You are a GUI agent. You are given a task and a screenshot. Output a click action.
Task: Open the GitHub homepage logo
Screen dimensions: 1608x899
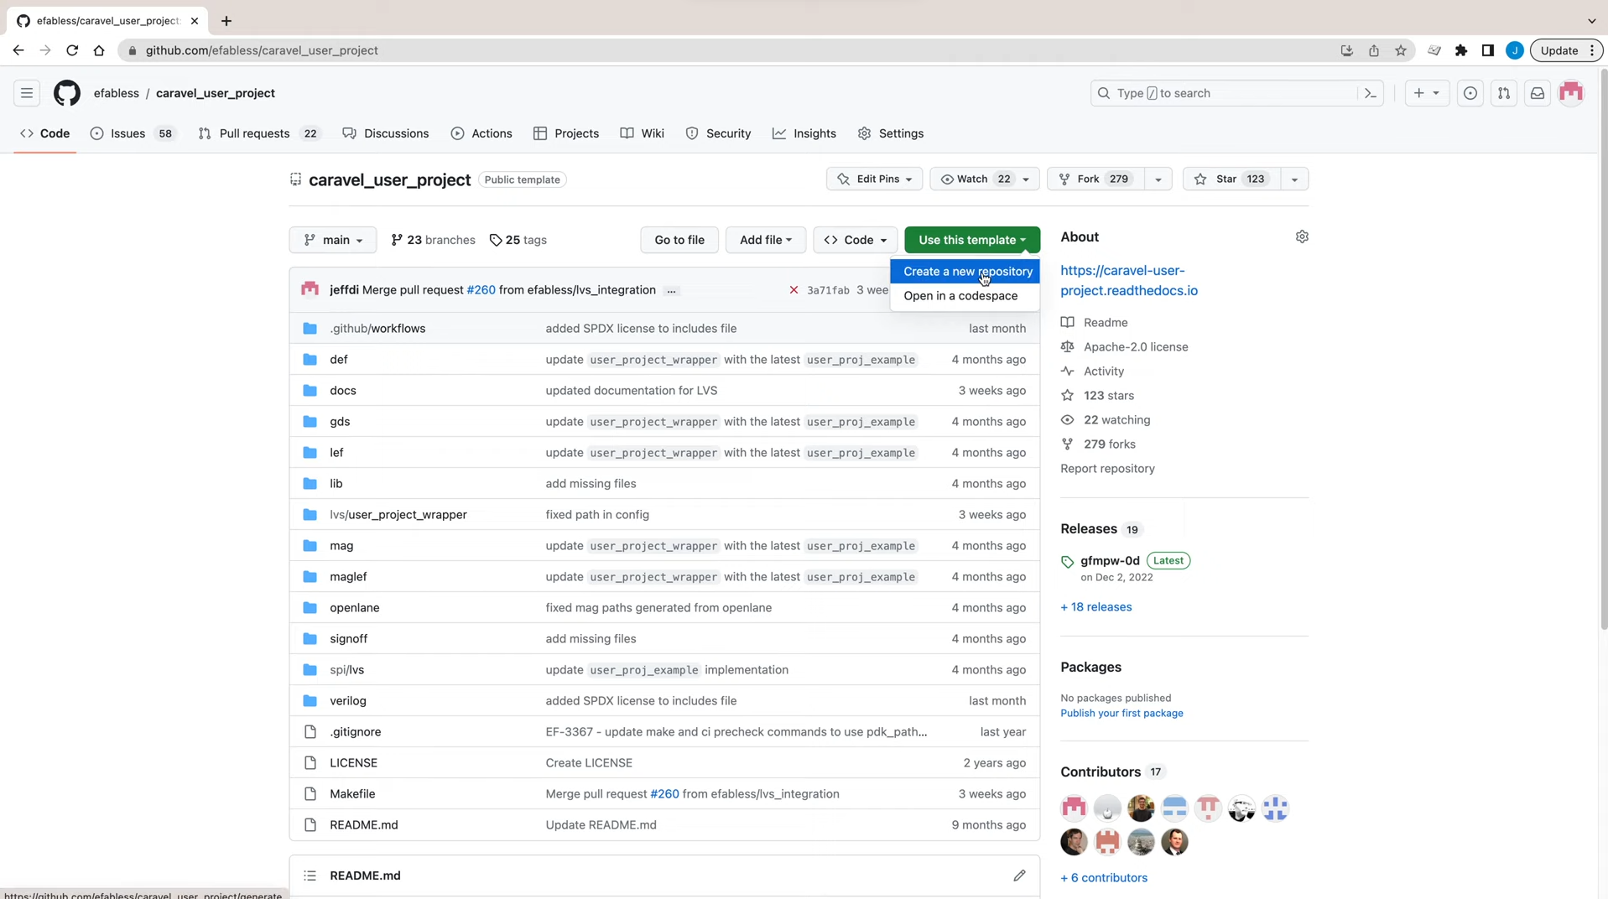[67, 93]
